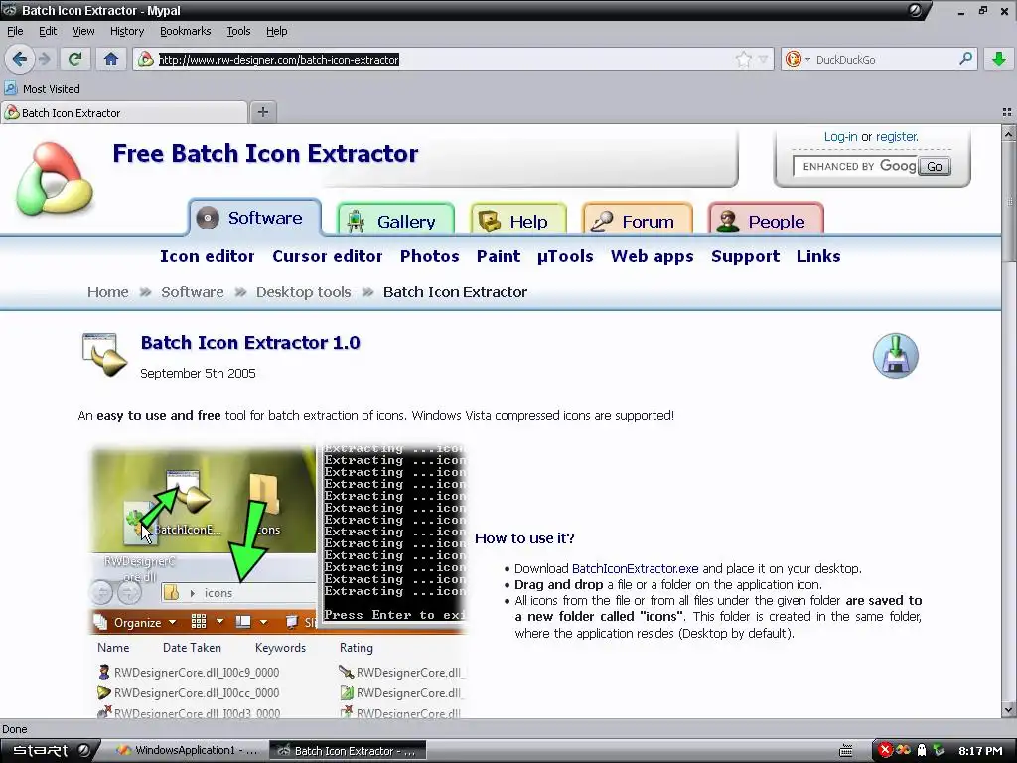Open the View menu
The image size is (1017, 763).
tap(83, 31)
